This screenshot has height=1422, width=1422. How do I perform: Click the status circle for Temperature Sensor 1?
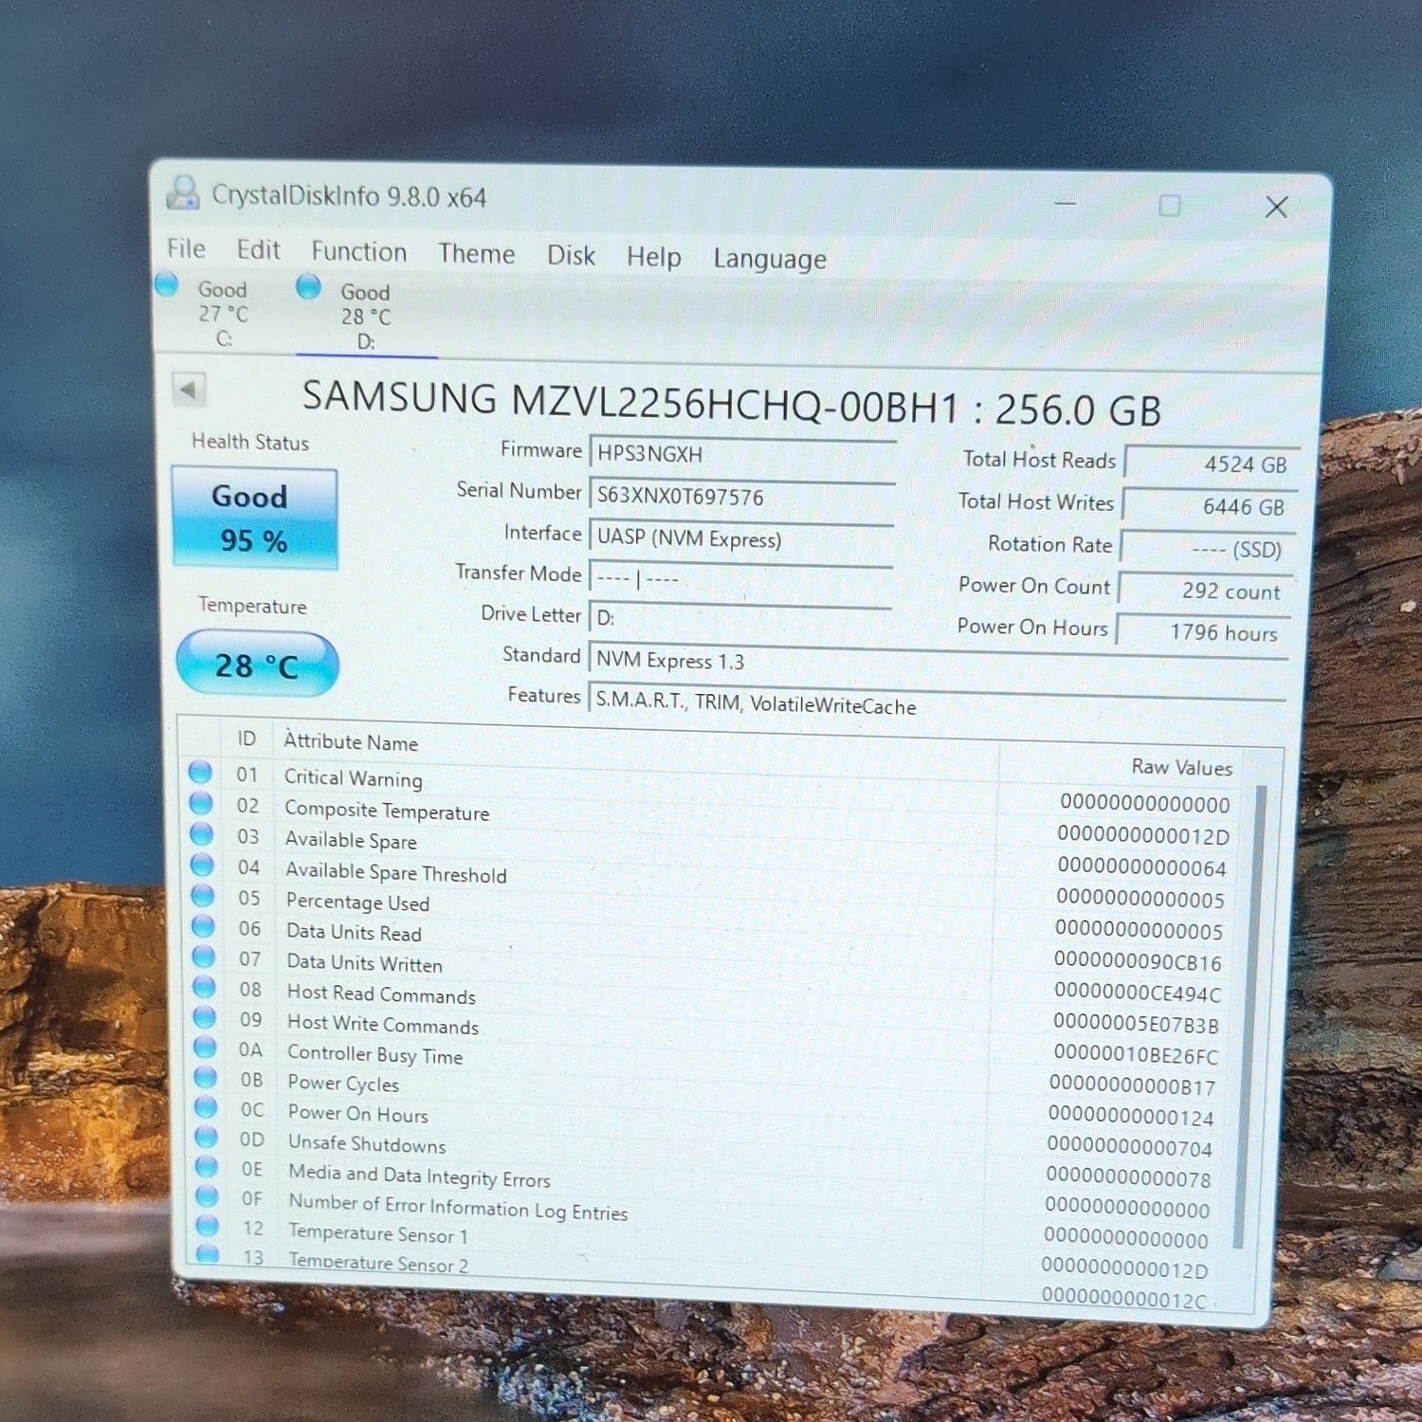(x=208, y=1226)
